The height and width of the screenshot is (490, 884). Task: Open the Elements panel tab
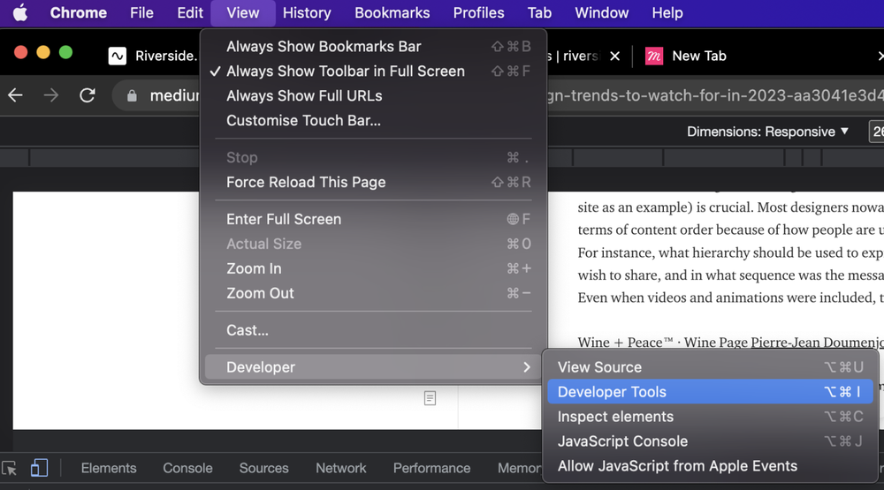point(109,468)
